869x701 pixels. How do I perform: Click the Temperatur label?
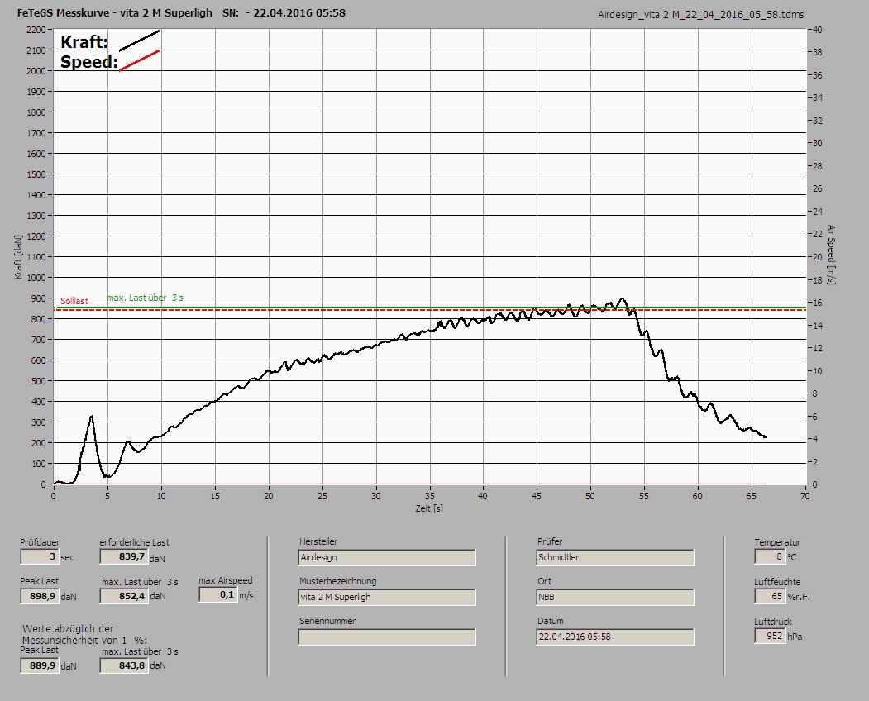pos(777,542)
